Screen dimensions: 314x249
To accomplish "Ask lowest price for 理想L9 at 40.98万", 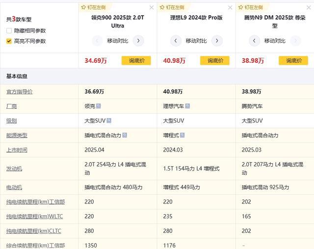I will (215, 61).
